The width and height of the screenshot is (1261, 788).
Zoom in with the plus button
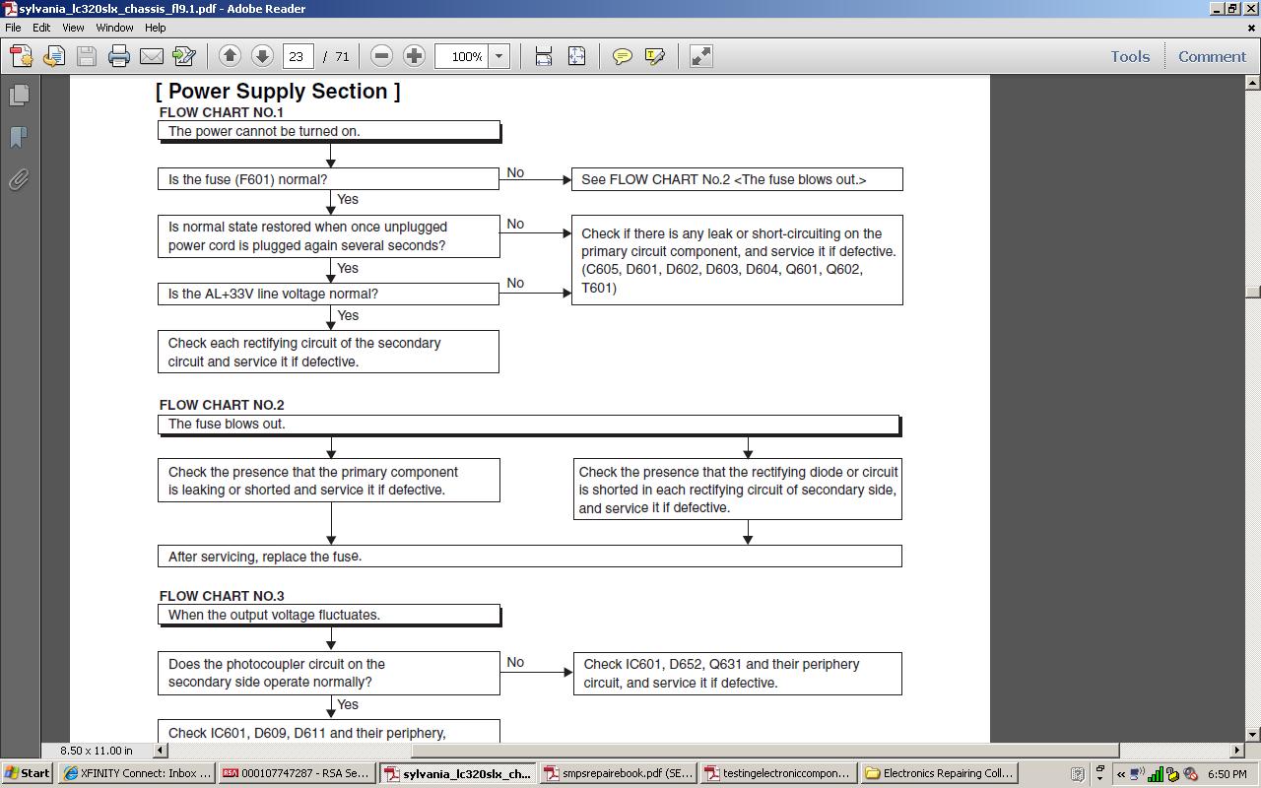tap(415, 56)
